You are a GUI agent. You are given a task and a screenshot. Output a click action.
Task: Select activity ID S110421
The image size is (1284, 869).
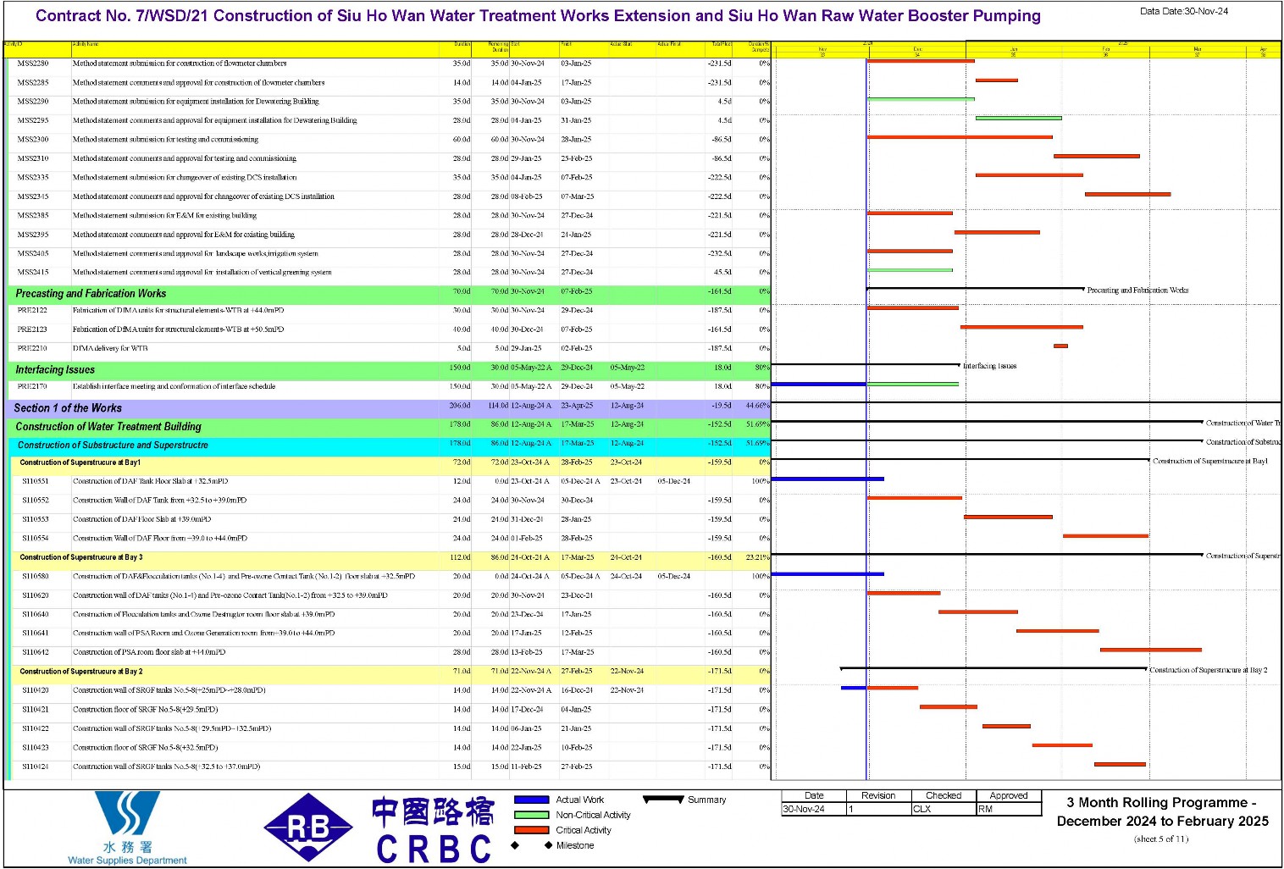pyautogui.click(x=36, y=710)
